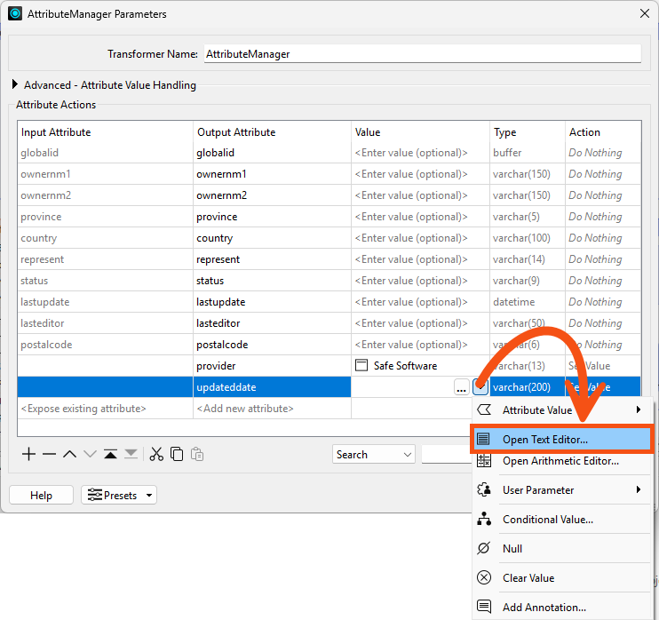Click the Help button
Image resolution: width=659 pixels, height=620 pixels.
click(x=41, y=495)
